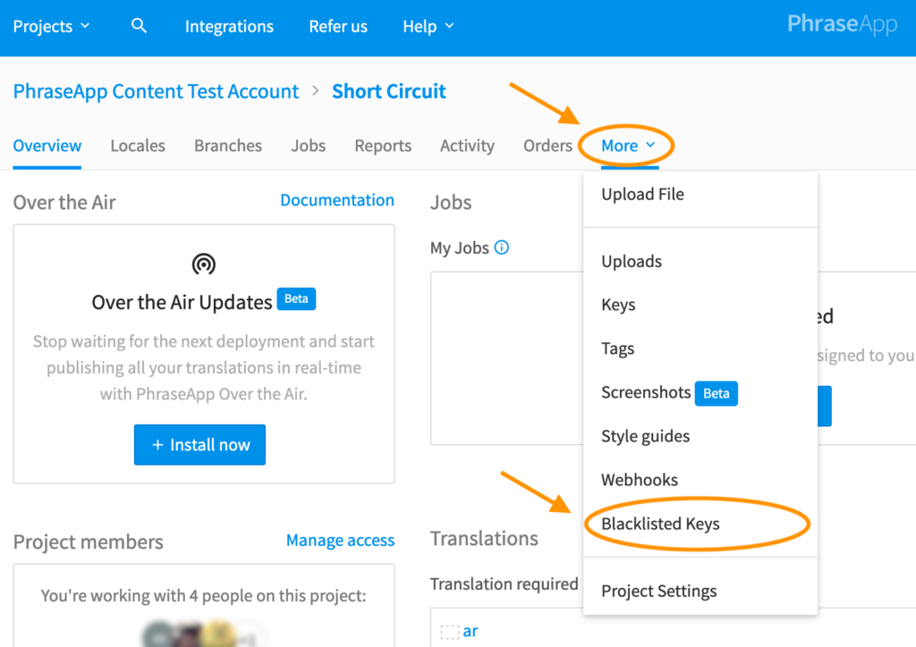Select Style guides from More menu
916x647 pixels.
pos(700,436)
